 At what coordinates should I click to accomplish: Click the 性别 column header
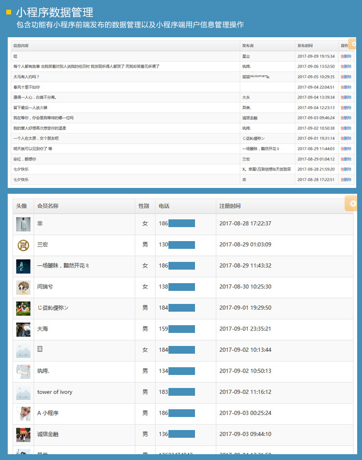click(144, 206)
